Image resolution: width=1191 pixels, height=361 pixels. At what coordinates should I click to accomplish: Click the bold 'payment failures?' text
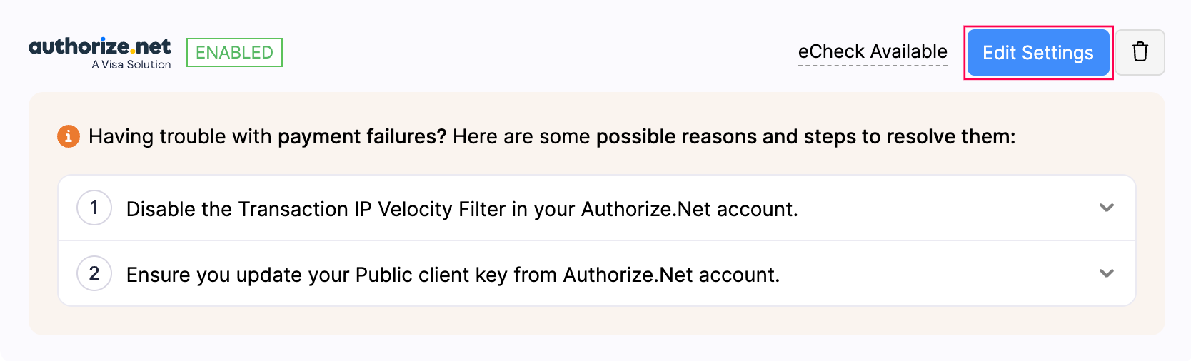(362, 136)
